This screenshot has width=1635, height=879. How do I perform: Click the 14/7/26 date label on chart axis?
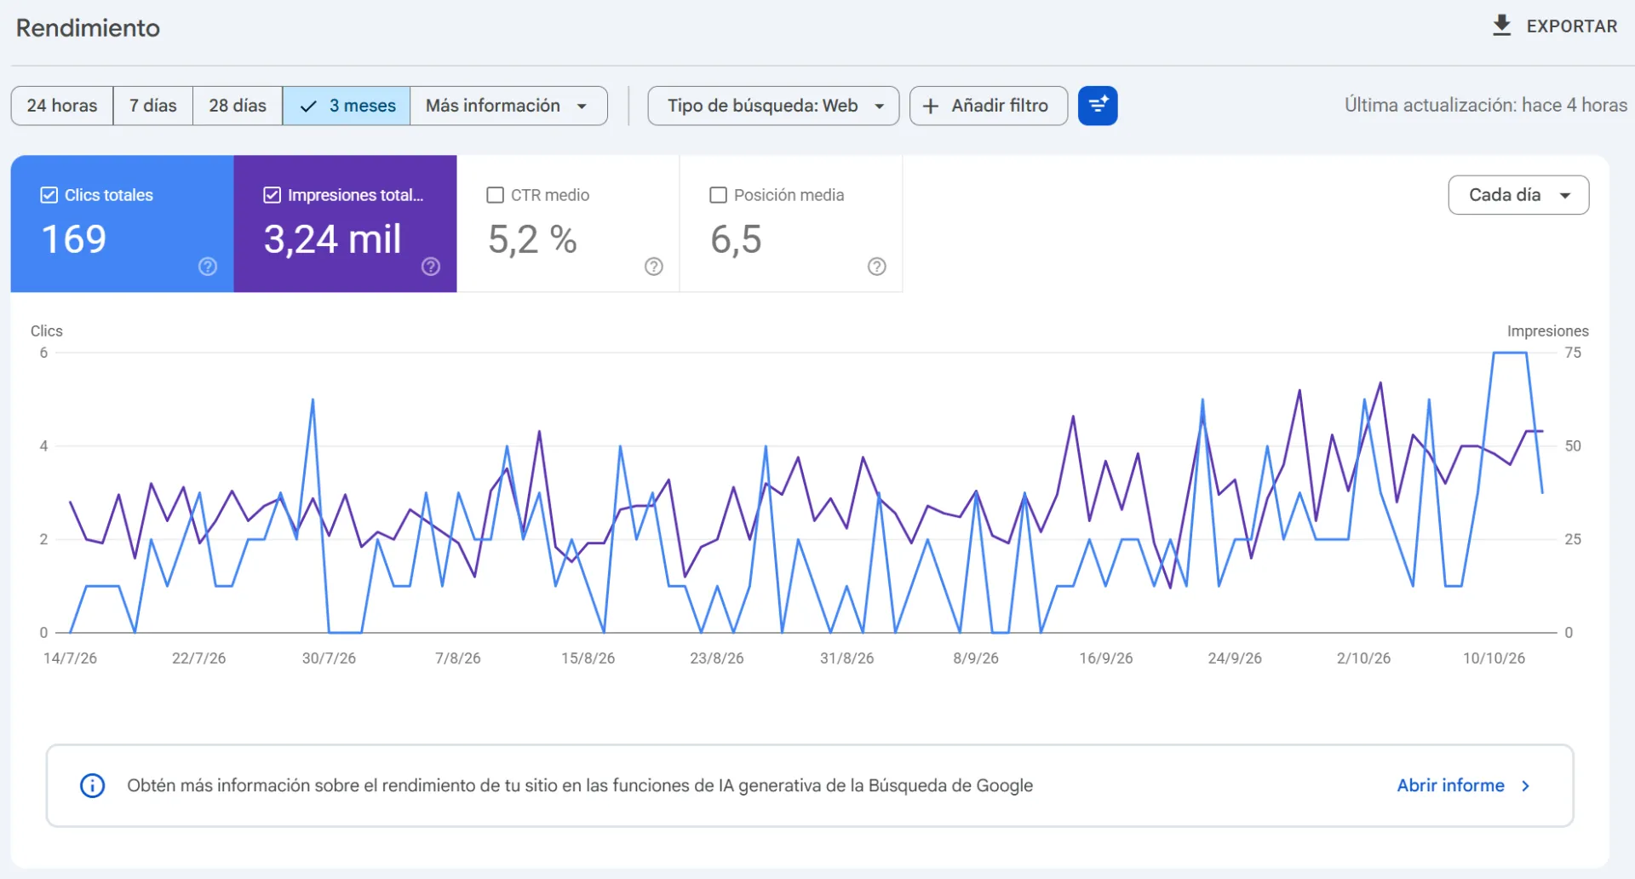pos(70,658)
